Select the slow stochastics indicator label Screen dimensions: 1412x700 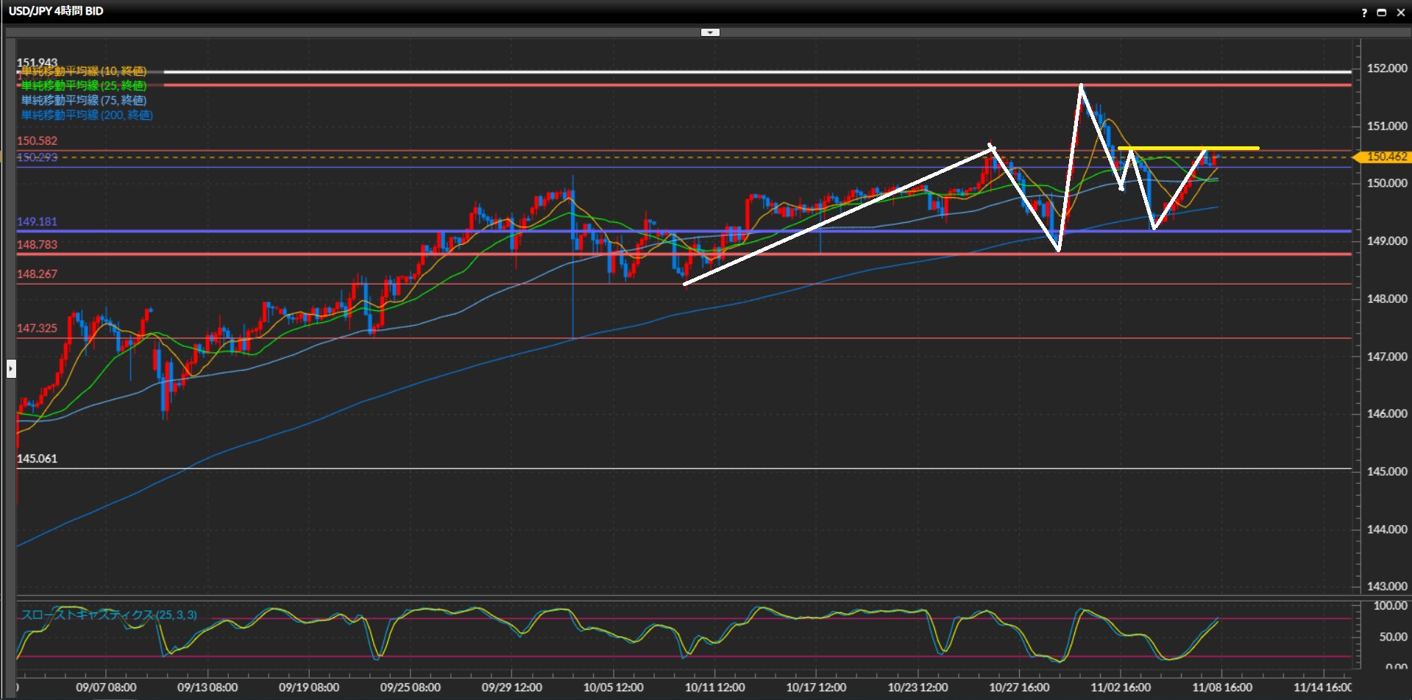pyautogui.click(x=109, y=615)
